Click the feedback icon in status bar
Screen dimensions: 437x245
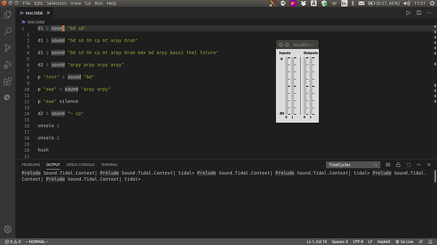[x=421, y=242]
